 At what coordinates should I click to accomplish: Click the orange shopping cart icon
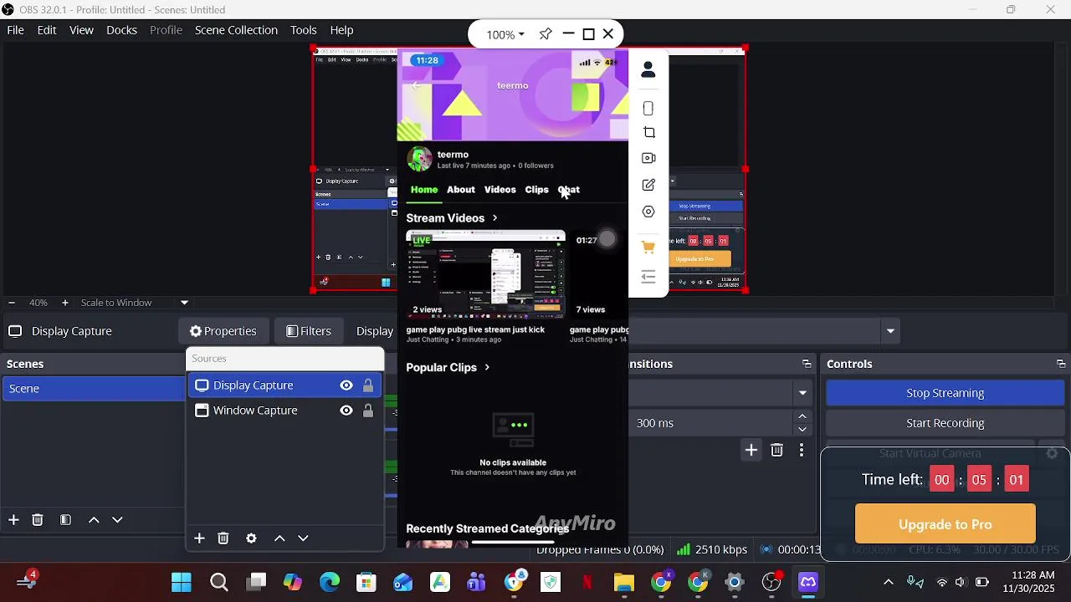[648, 247]
